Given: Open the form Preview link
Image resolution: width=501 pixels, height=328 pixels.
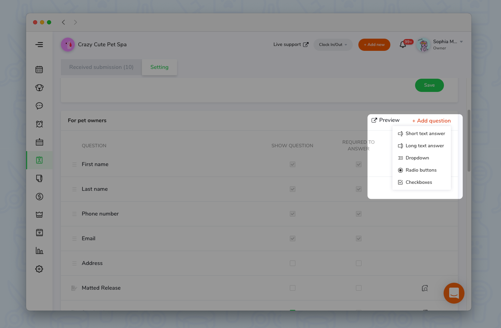Looking at the screenshot, I should coord(385,120).
